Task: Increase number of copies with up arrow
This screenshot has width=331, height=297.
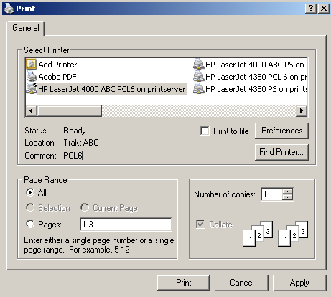Action: (x=287, y=192)
